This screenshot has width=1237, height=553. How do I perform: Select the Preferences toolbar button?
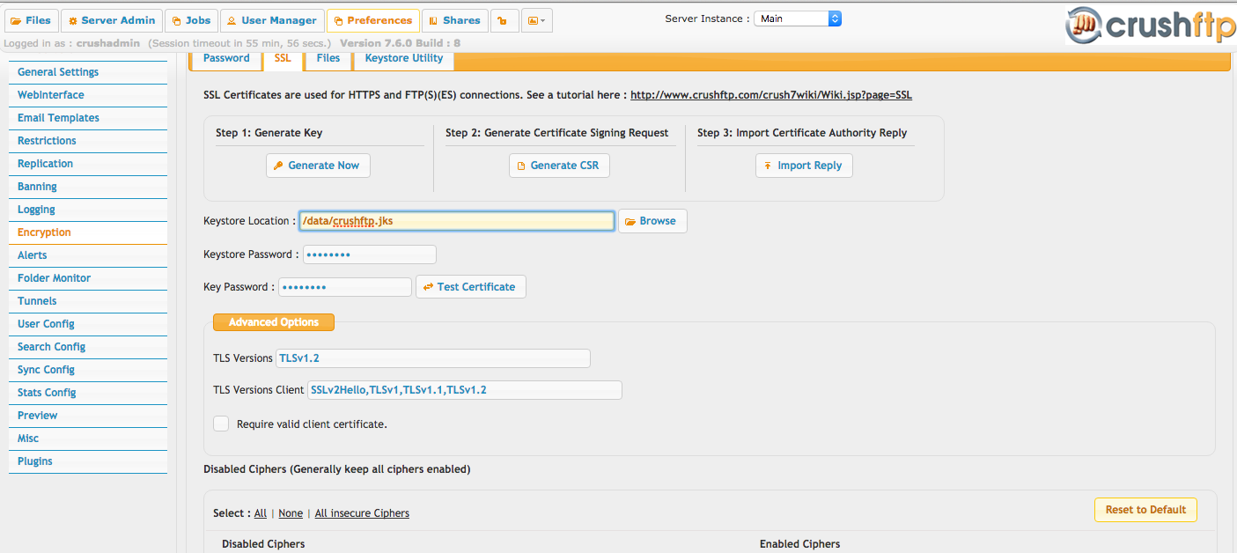[373, 20]
